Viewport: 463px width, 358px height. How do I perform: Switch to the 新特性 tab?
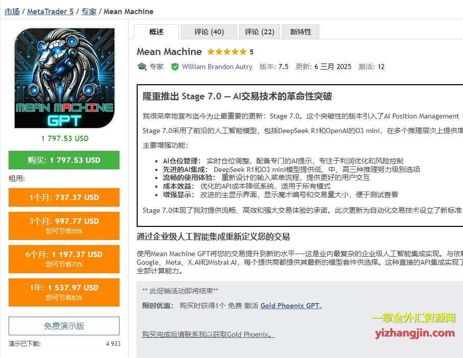[x=301, y=32]
